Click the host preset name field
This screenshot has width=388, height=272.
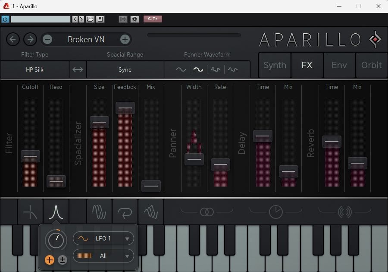[x=41, y=19]
